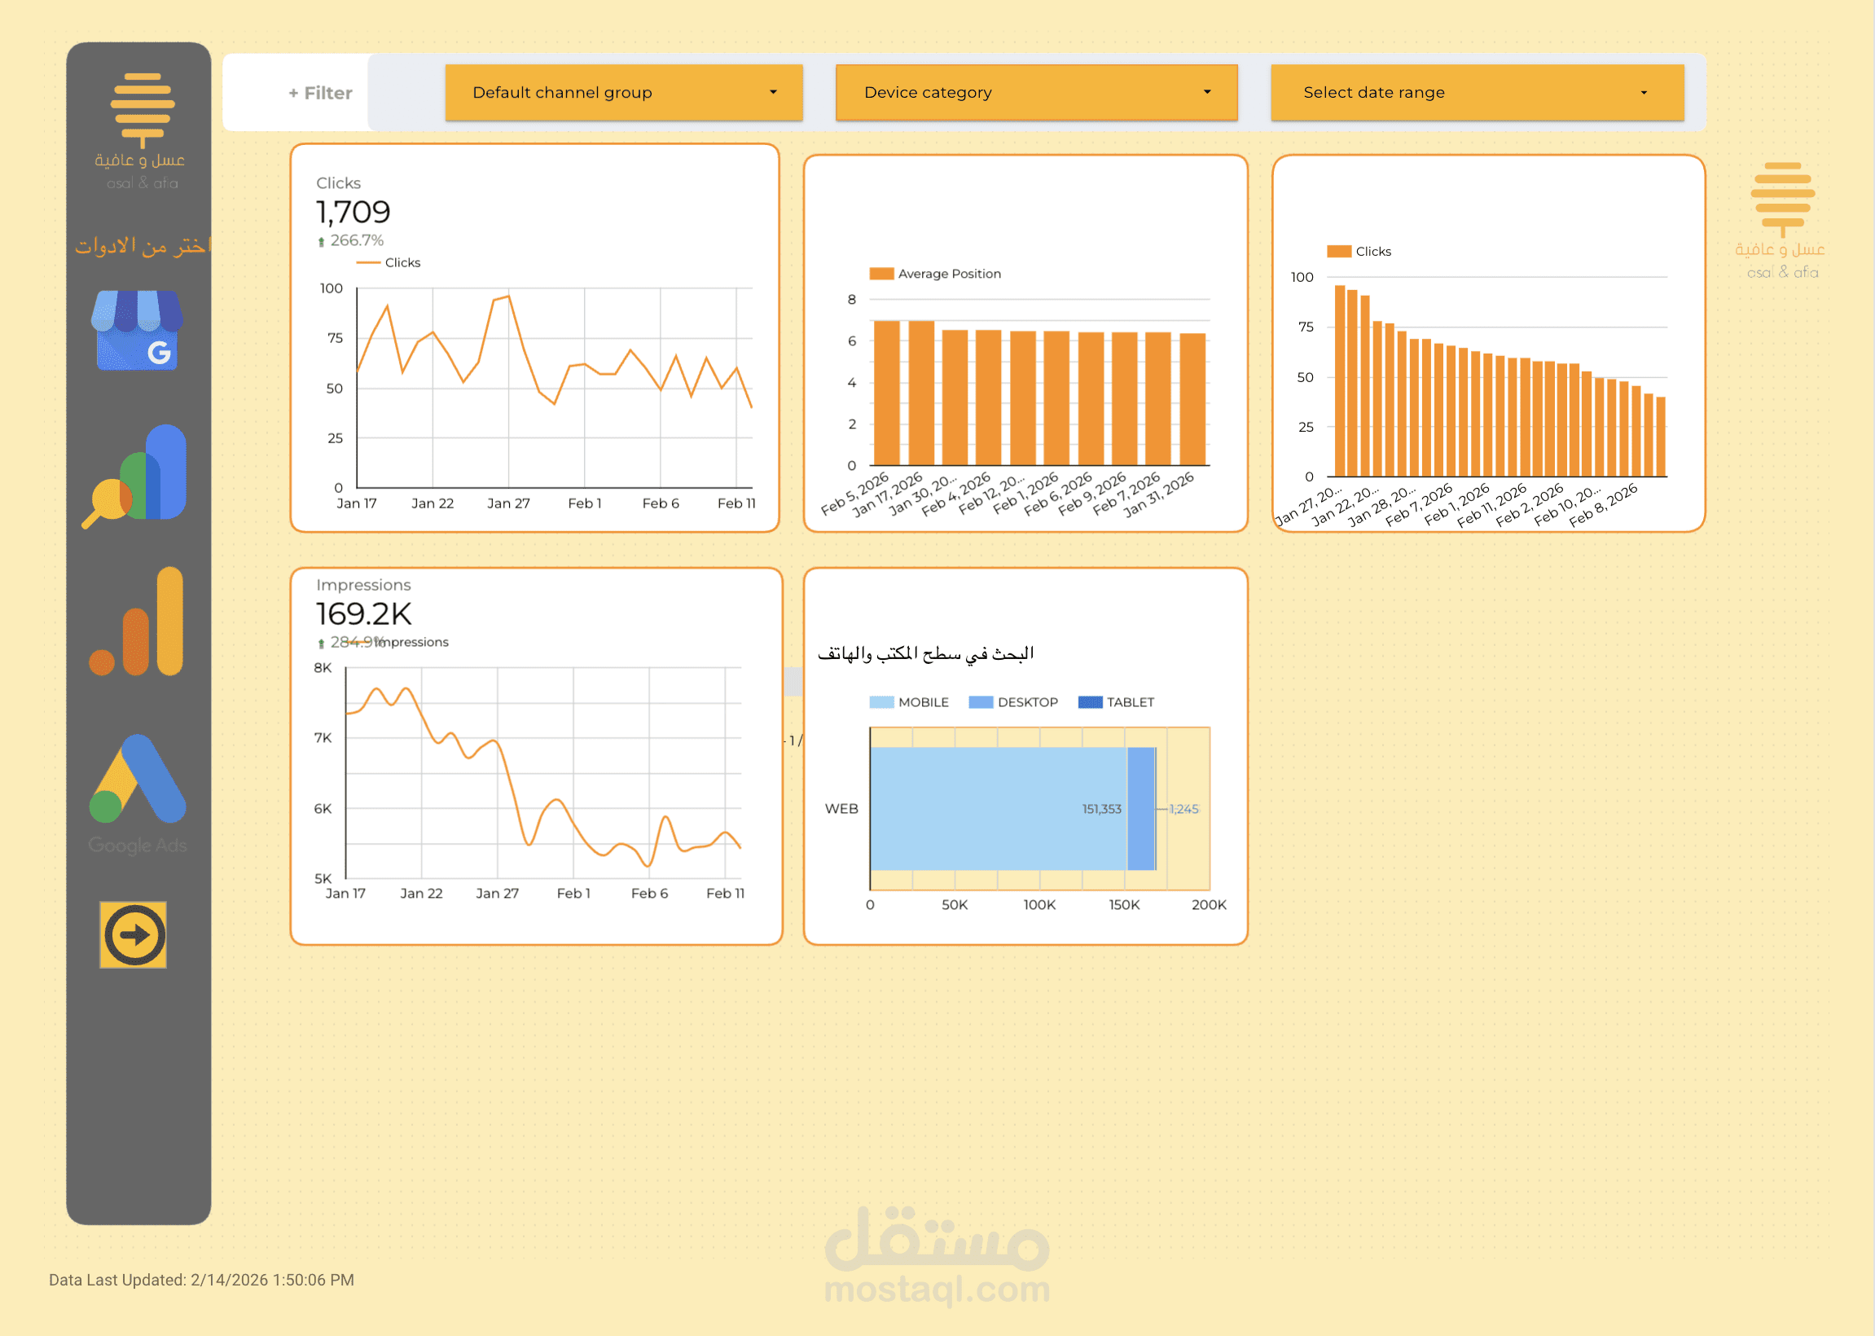1875x1336 pixels.
Task: Click the mobile bar labeled 151,353
Action: tap(998, 809)
